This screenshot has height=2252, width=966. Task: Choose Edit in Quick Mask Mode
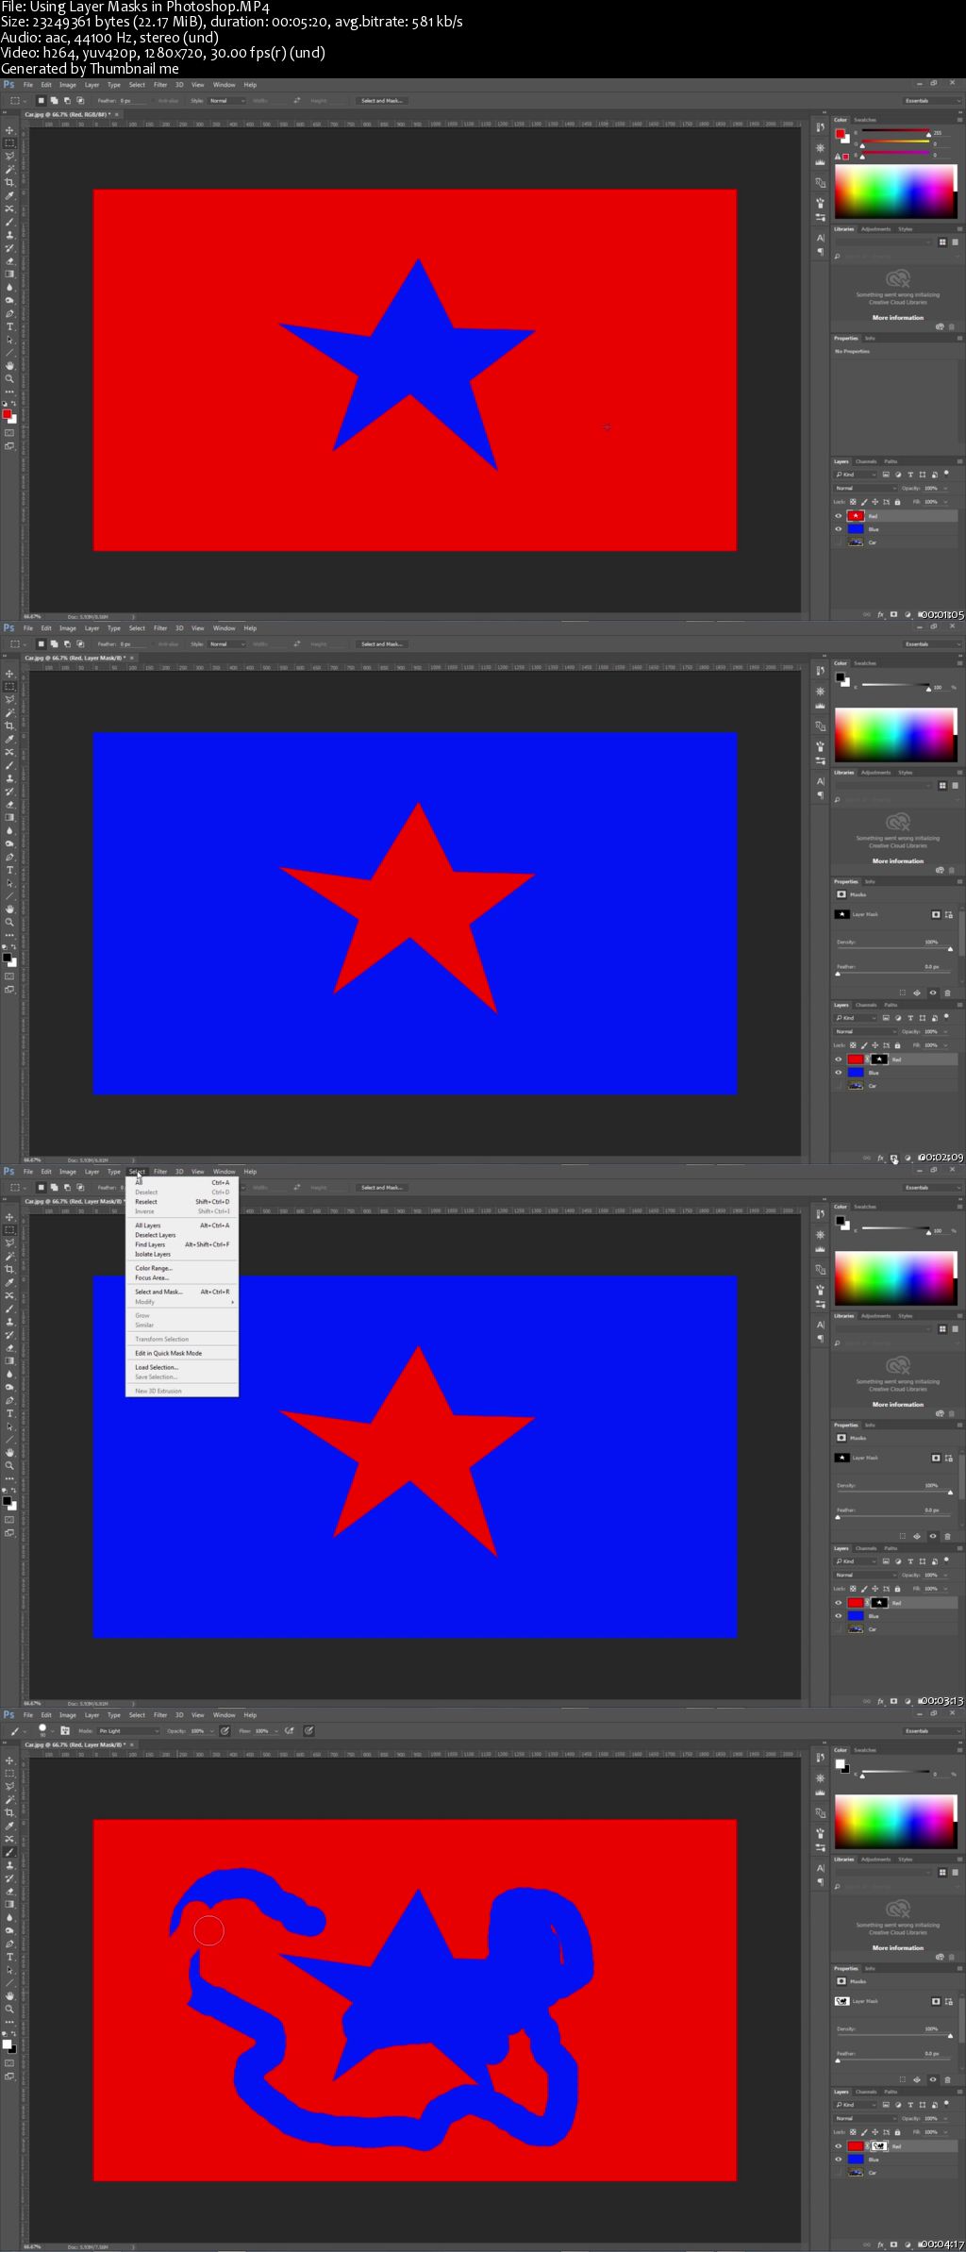pyautogui.click(x=182, y=1353)
